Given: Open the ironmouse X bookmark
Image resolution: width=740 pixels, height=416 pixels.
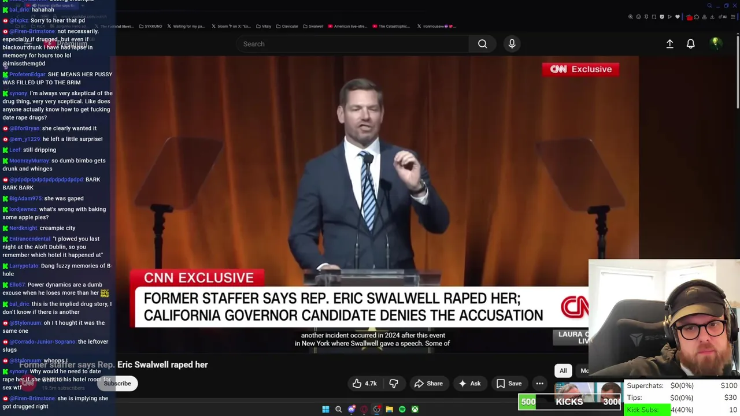Looking at the screenshot, I should [436, 26].
